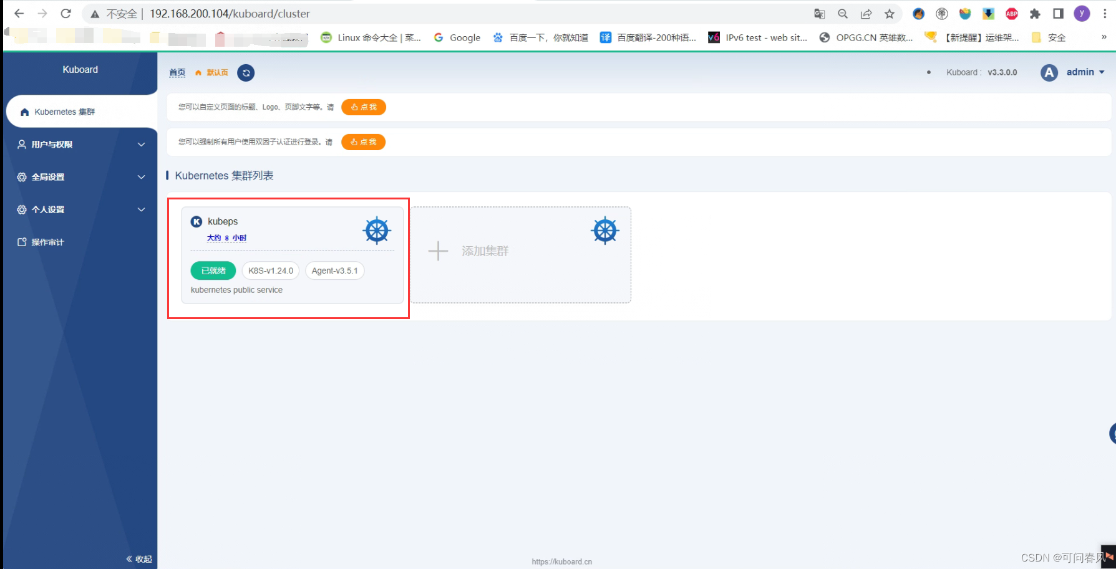Screen dimensions: 1116x569
Task: Open the kubeps cluster name
Action: click(x=223, y=221)
